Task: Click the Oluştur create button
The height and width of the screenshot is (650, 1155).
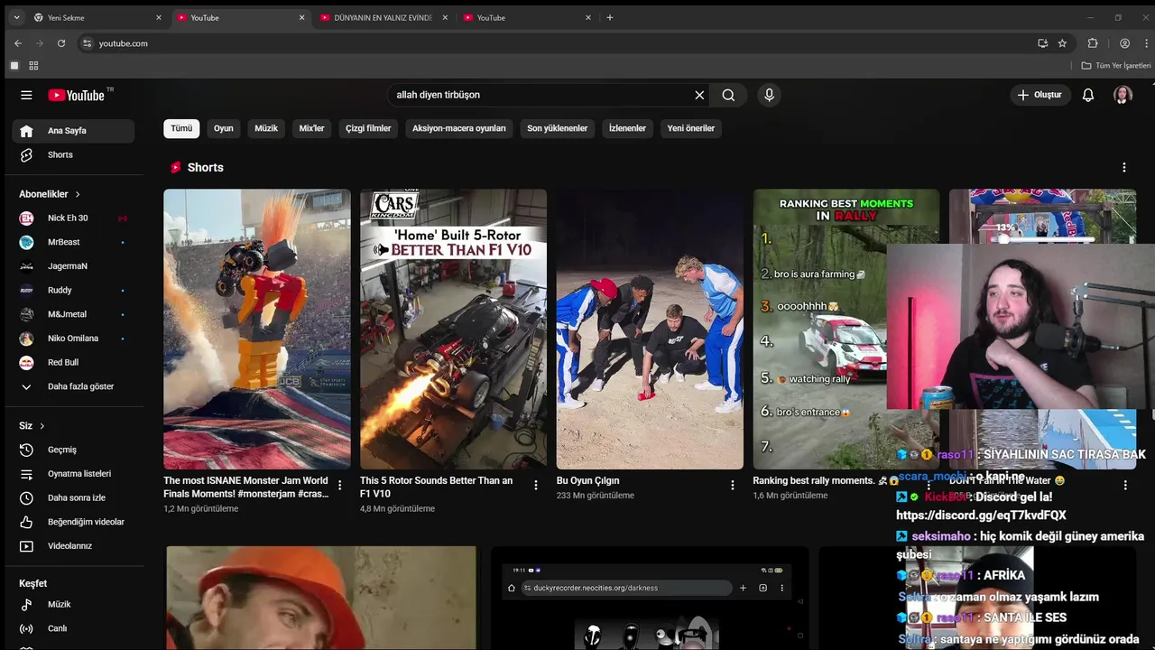Action: 1039,95
